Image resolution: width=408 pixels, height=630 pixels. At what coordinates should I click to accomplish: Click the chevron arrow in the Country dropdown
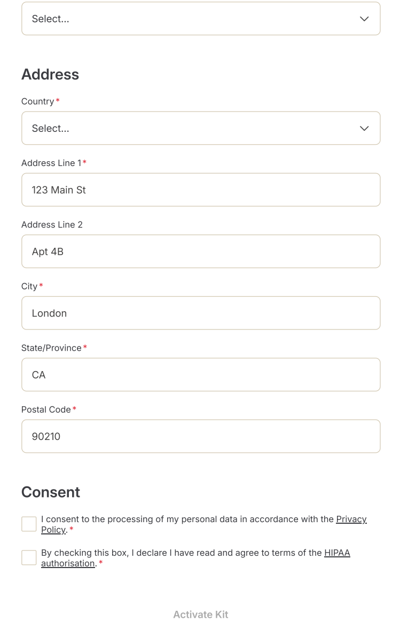point(364,128)
